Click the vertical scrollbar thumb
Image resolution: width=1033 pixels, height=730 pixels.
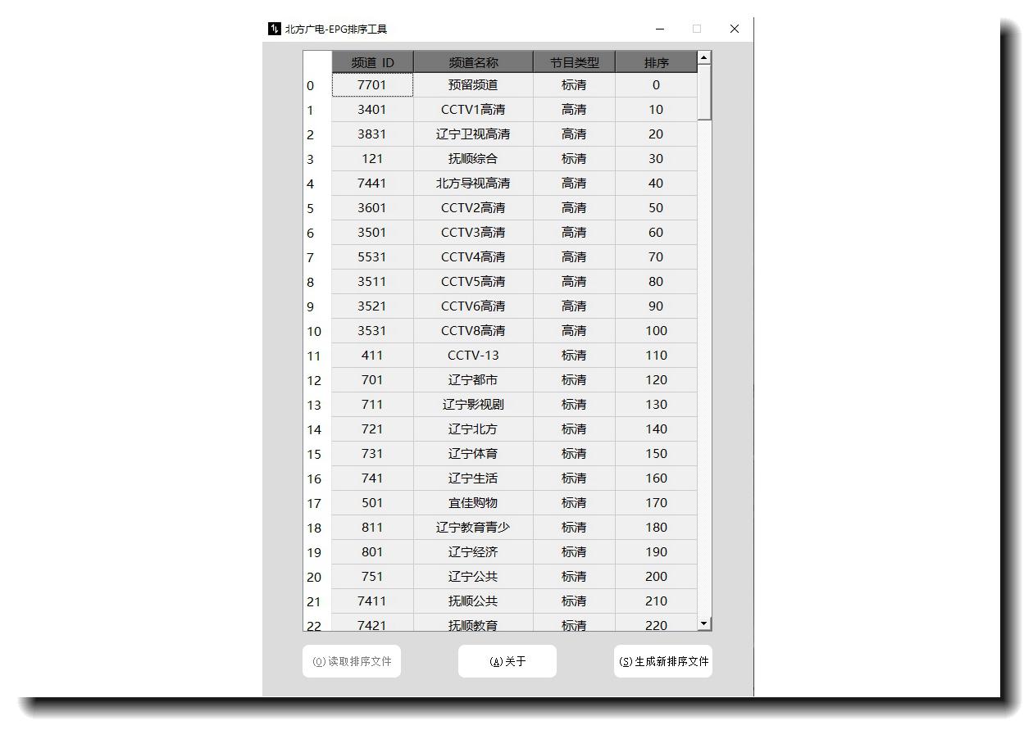click(x=703, y=93)
